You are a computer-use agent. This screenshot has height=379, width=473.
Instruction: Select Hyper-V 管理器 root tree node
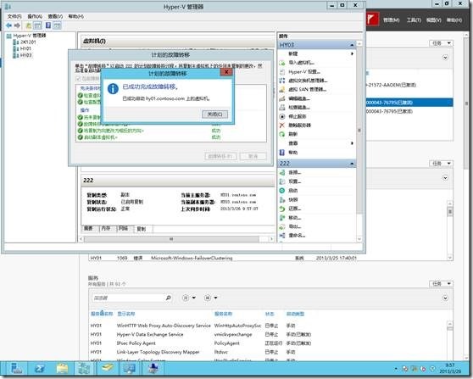[x=26, y=36]
